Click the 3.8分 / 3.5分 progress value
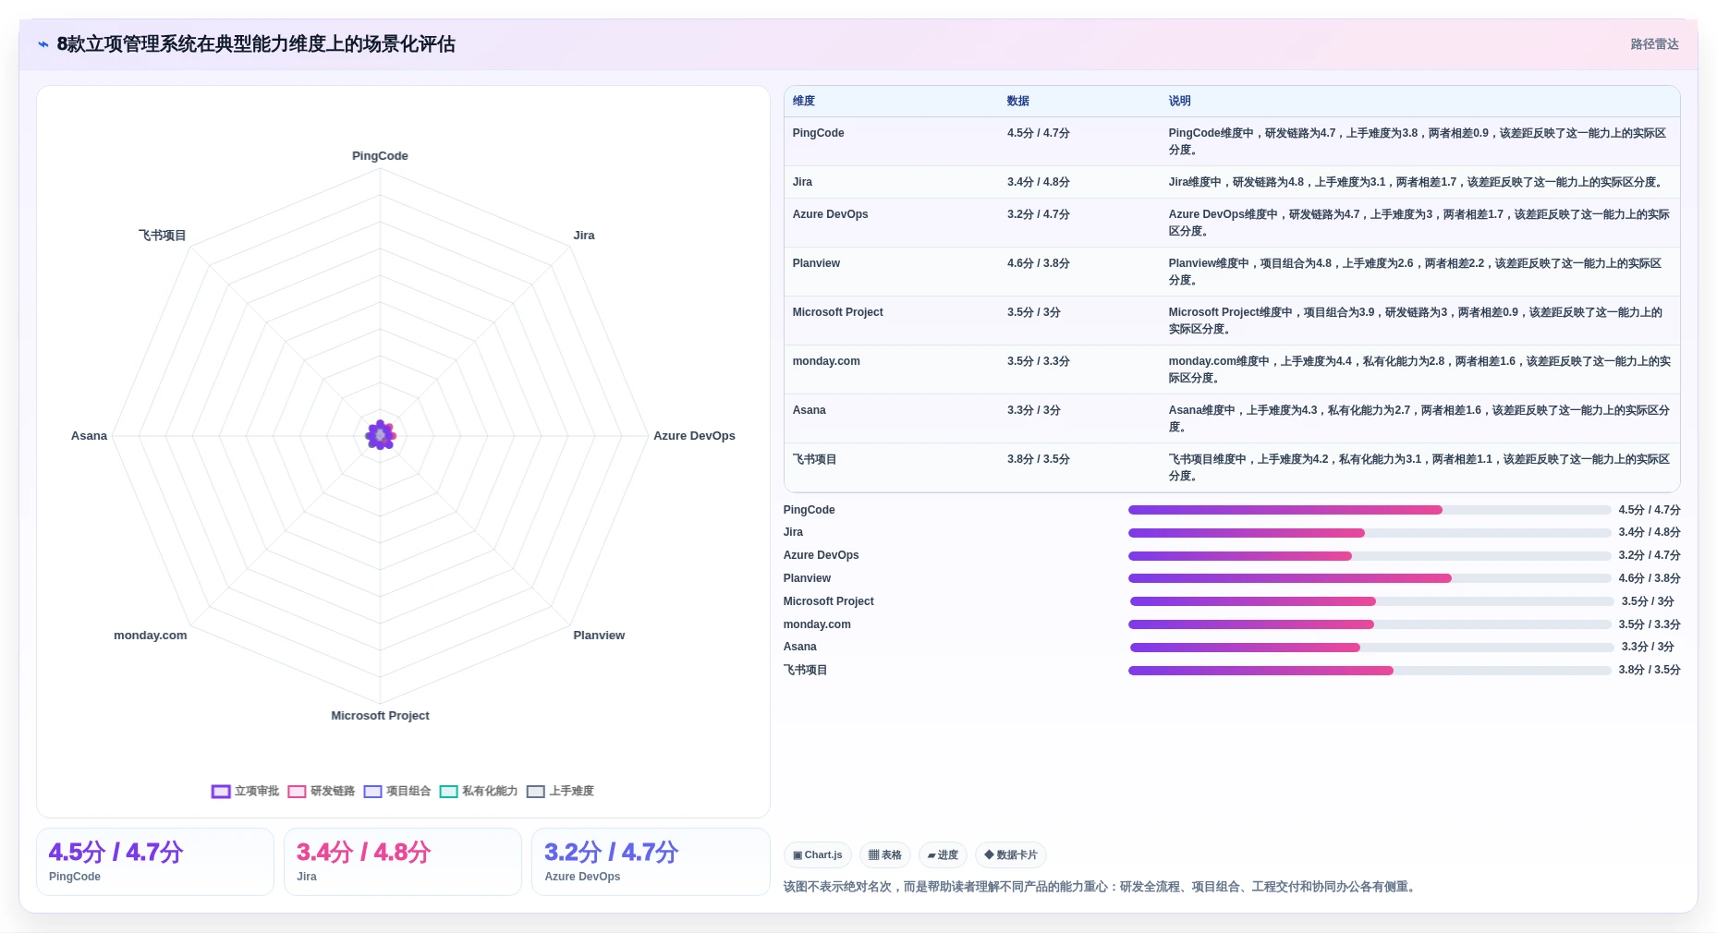 (1650, 670)
